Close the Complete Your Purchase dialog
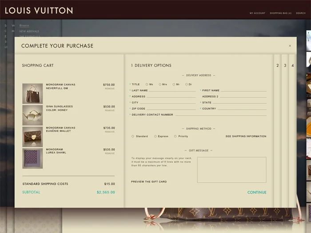The width and height of the screenshot is (311, 233). (290, 46)
